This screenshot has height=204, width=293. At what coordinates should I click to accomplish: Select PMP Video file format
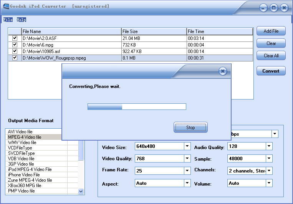(x=36, y=191)
